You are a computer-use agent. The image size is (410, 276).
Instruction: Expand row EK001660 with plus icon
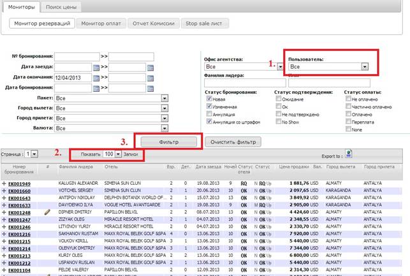point(4,191)
